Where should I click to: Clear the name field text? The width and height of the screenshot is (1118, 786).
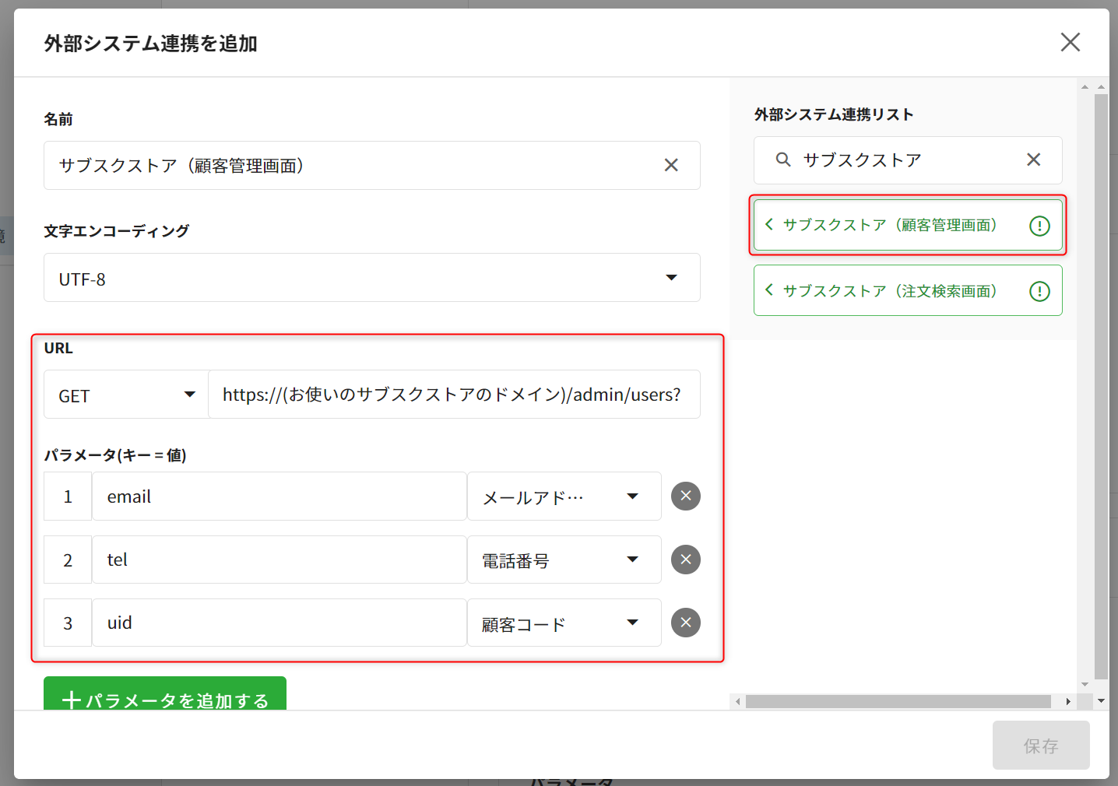click(670, 165)
